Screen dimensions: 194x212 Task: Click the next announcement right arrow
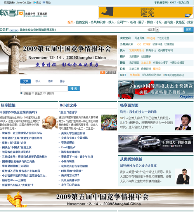16,30
